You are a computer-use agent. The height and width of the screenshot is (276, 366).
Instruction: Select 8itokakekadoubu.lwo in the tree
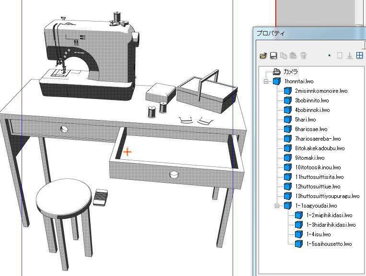click(x=320, y=148)
